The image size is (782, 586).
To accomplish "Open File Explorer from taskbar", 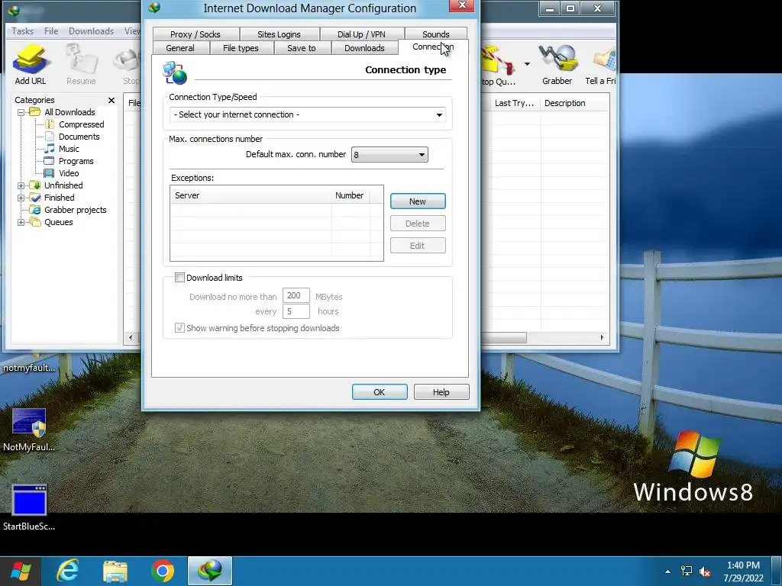I will click(x=115, y=571).
